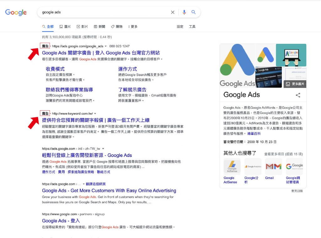Click dark dashboard Google Ads image

[x=269, y=77]
